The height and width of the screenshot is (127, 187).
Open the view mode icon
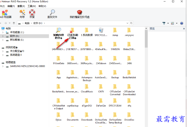coord(172,23)
